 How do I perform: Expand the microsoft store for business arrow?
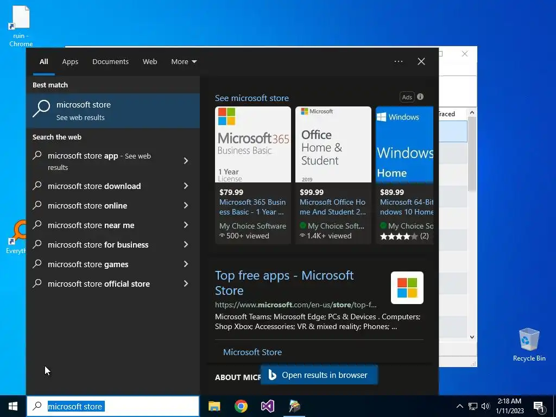coord(186,244)
